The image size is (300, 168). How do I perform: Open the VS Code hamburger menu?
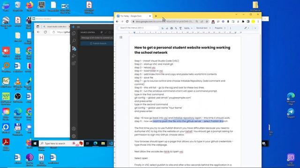coord(78,27)
